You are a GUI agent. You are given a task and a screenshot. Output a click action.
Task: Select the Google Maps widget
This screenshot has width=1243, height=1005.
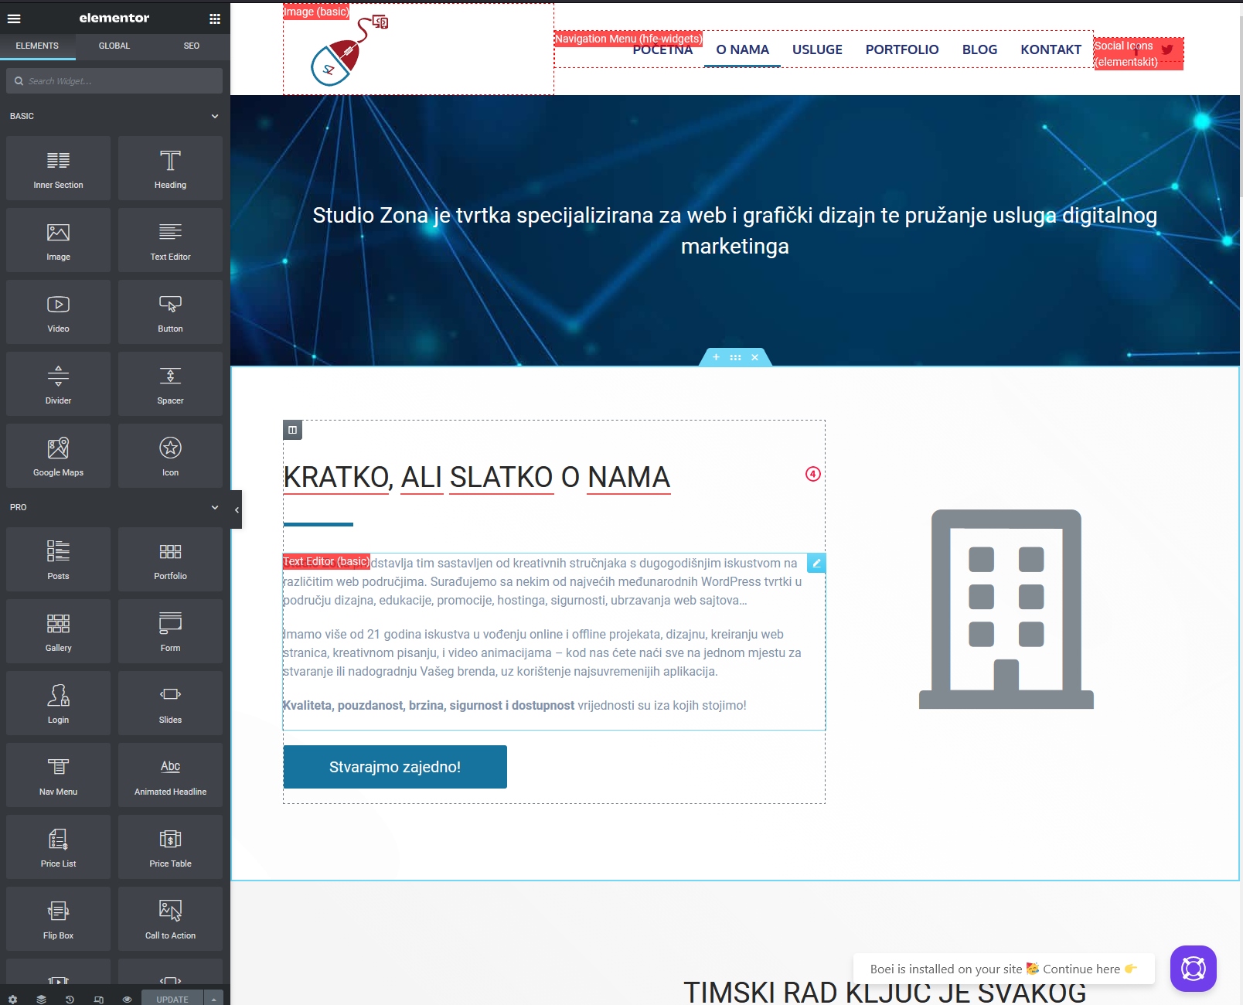click(x=58, y=456)
